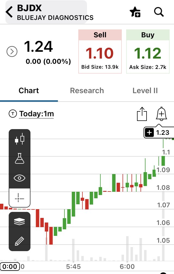Open the search magnifier

tap(159, 12)
